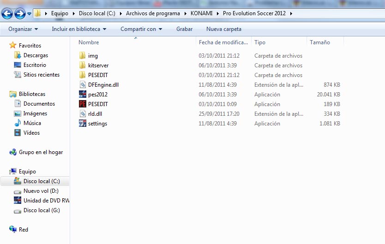Select the pes2012 application icon
The width and height of the screenshot is (385, 244).
coord(83,94)
